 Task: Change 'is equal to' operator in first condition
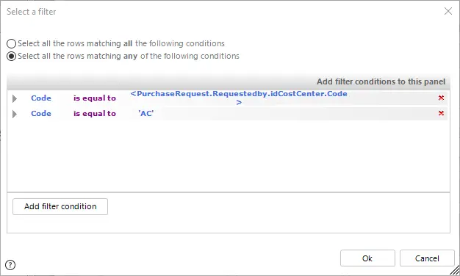(x=95, y=98)
